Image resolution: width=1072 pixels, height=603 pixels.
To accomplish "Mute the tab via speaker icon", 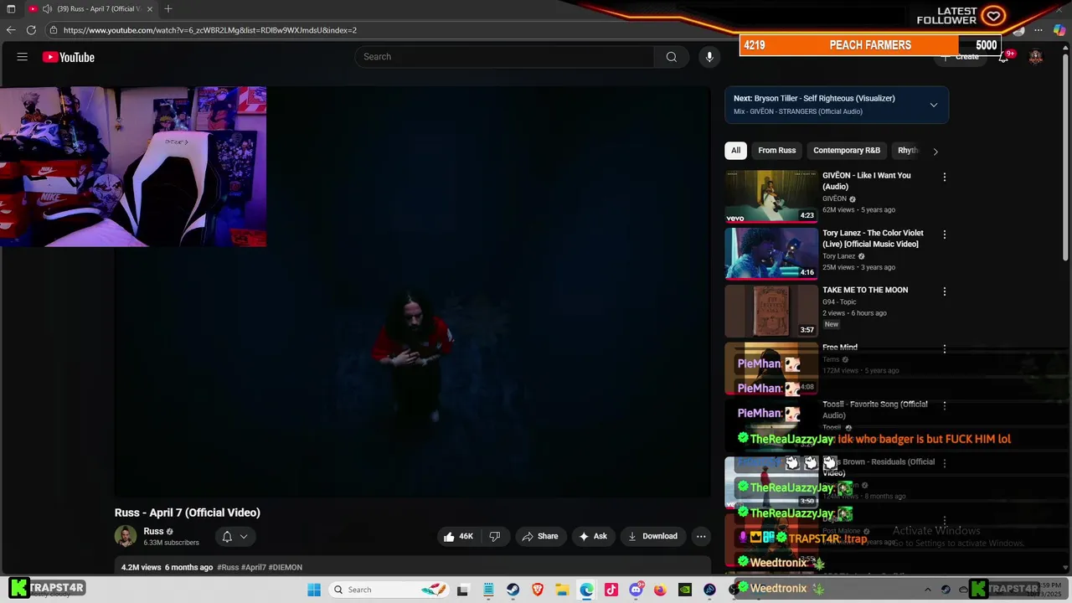I will 47,9.
